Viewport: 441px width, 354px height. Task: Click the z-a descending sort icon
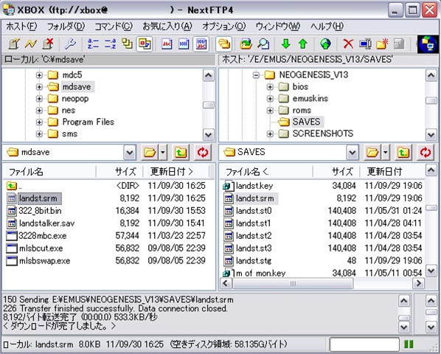(x=110, y=44)
